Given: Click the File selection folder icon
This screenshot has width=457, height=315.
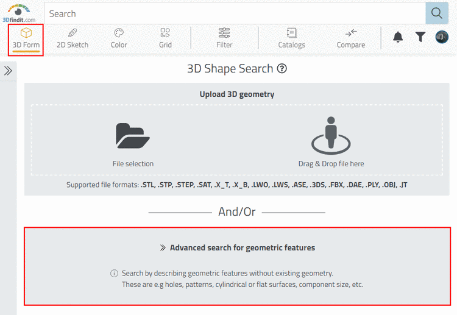Looking at the screenshot, I should 133,136.
